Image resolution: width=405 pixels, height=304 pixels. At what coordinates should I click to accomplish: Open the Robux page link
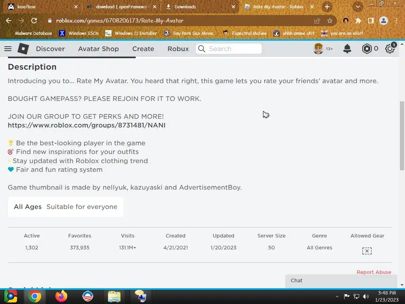pos(178,49)
